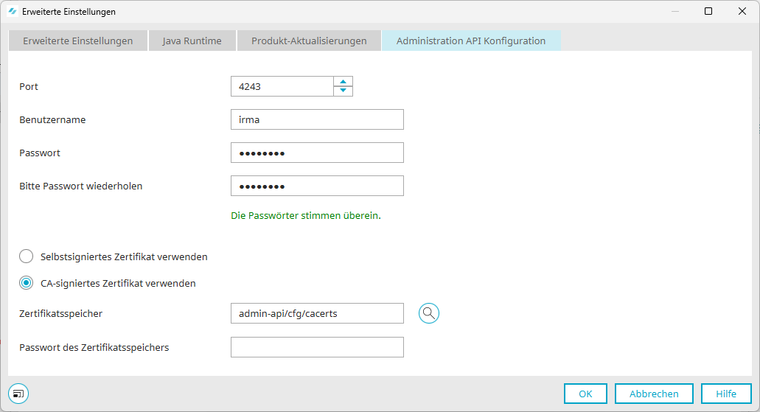This screenshot has width=760, height=412.
Task: Switch to the Erweiterte Einstellungen tab
Action: click(x=77, y=41)
